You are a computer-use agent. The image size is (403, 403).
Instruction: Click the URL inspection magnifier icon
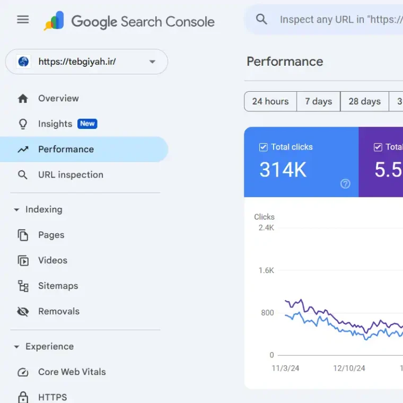(x=23, y=175)
